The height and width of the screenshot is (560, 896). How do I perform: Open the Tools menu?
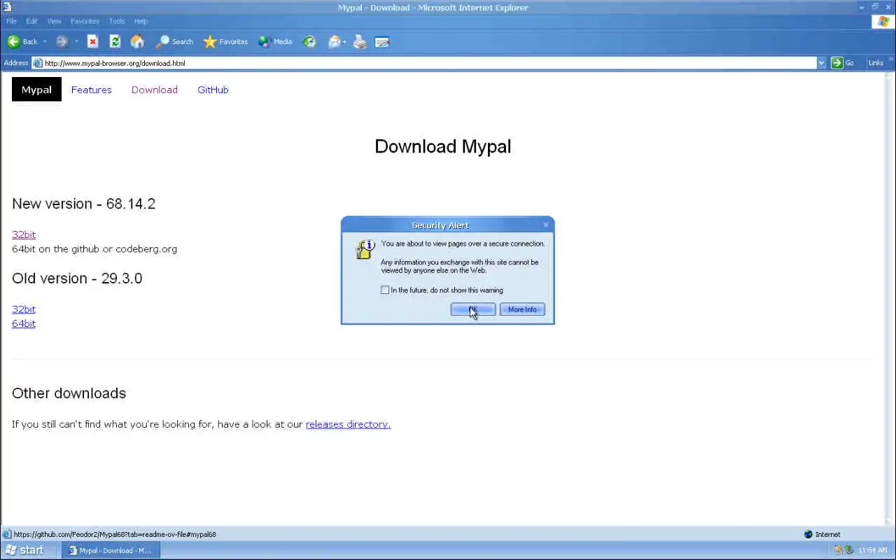pos(117,21)
